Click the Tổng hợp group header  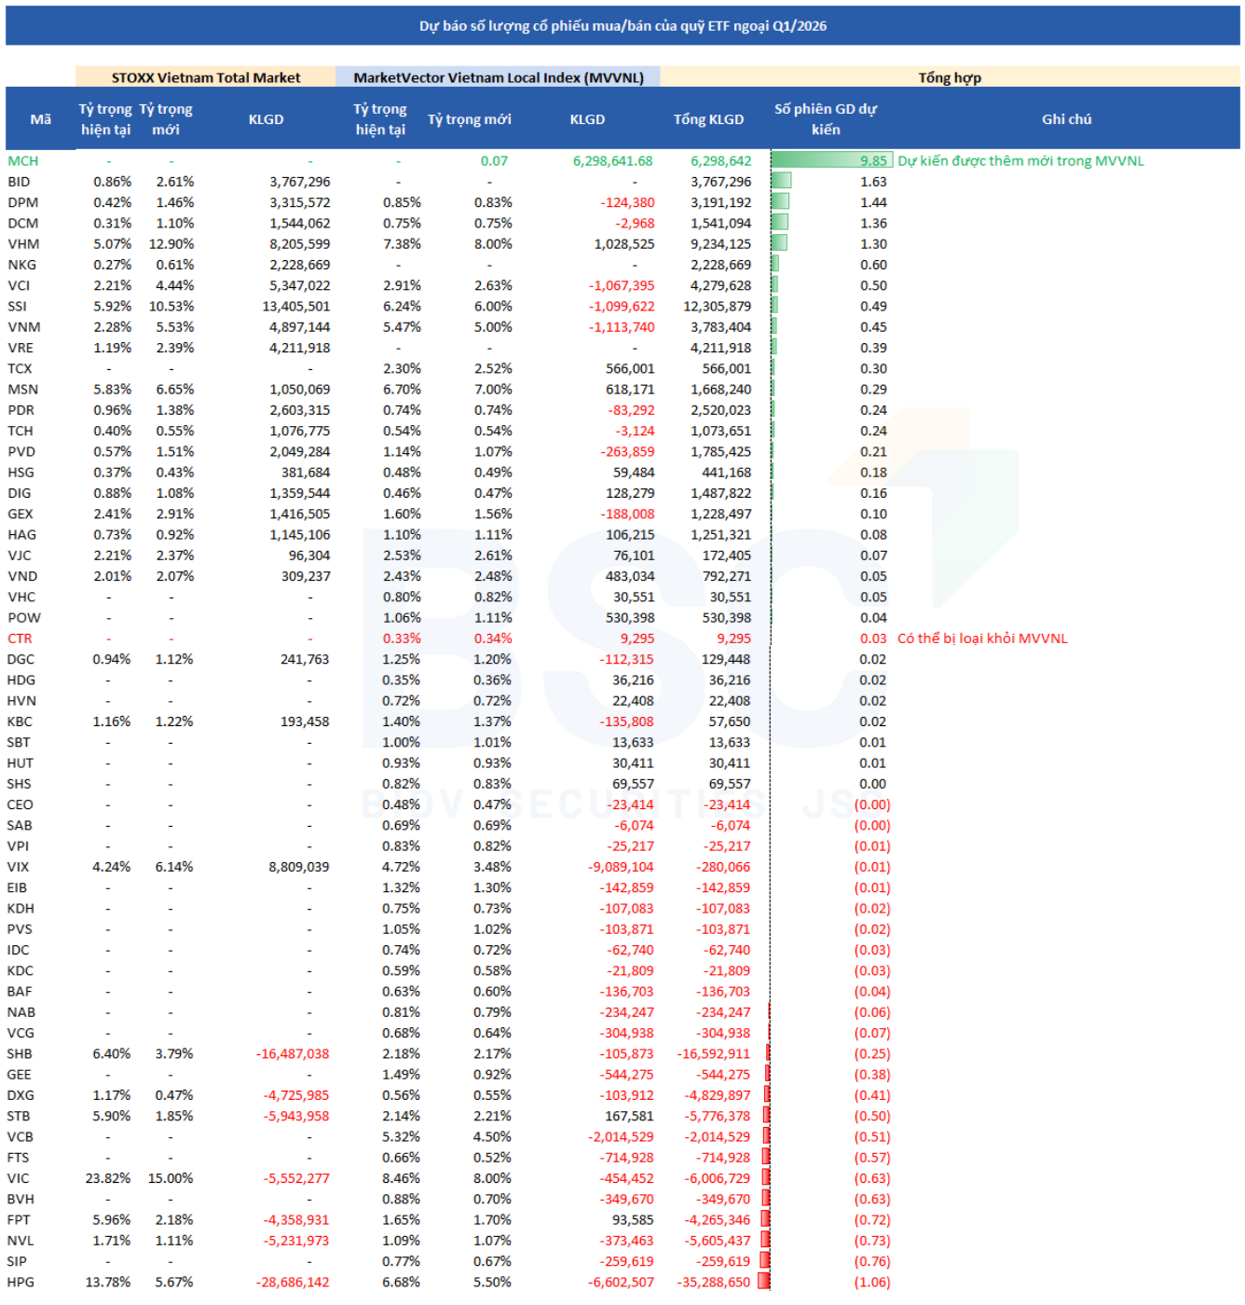click(x=949, y=77)
